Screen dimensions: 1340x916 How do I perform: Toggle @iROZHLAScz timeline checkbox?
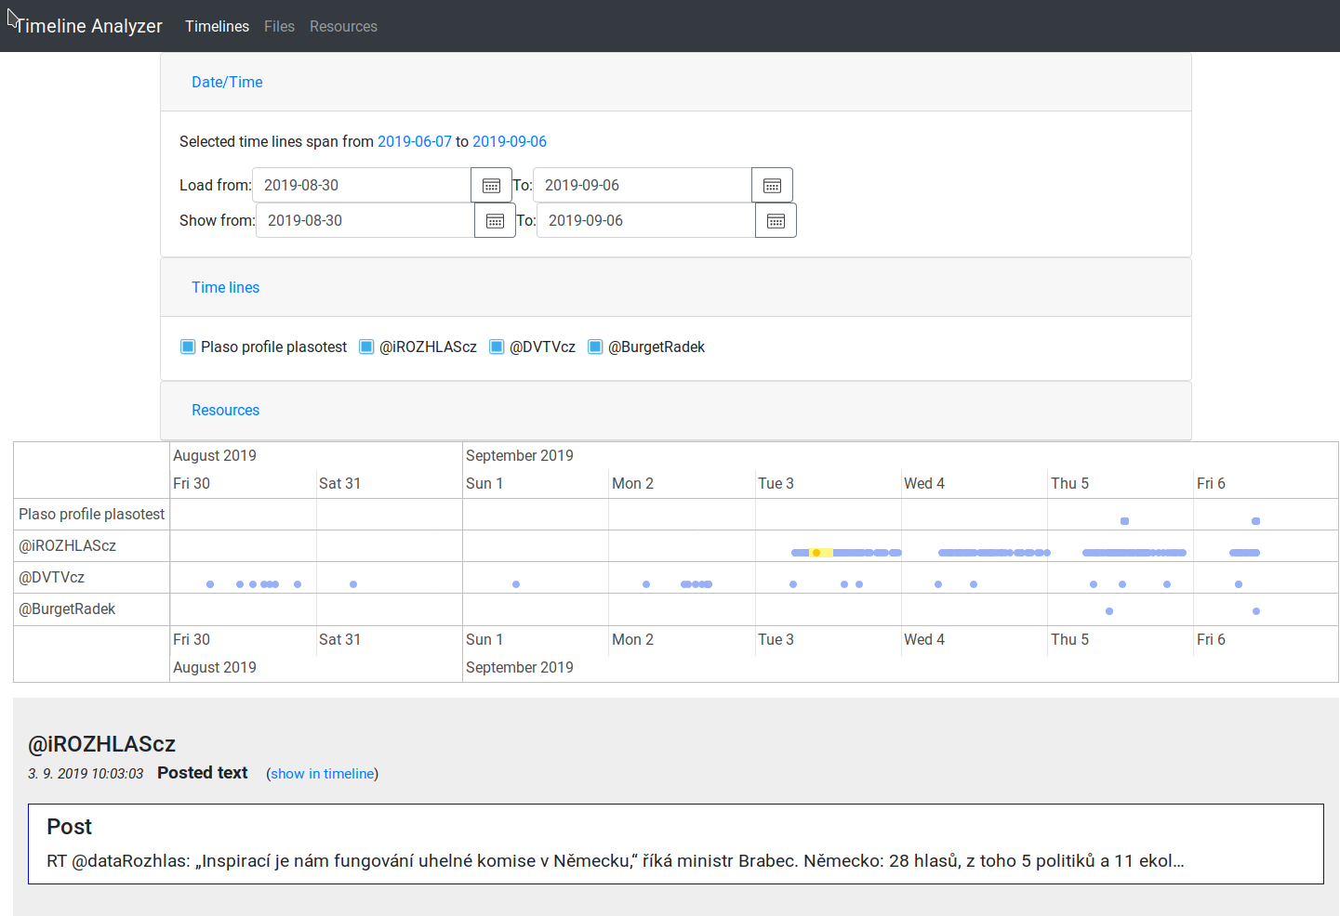click(x=366, y=347)
